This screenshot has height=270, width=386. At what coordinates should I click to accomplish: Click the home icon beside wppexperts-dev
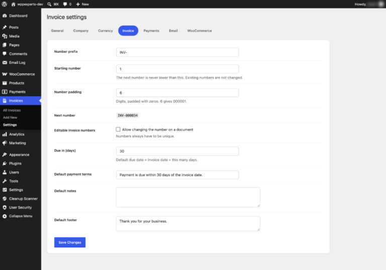click(x=13, y=4)
